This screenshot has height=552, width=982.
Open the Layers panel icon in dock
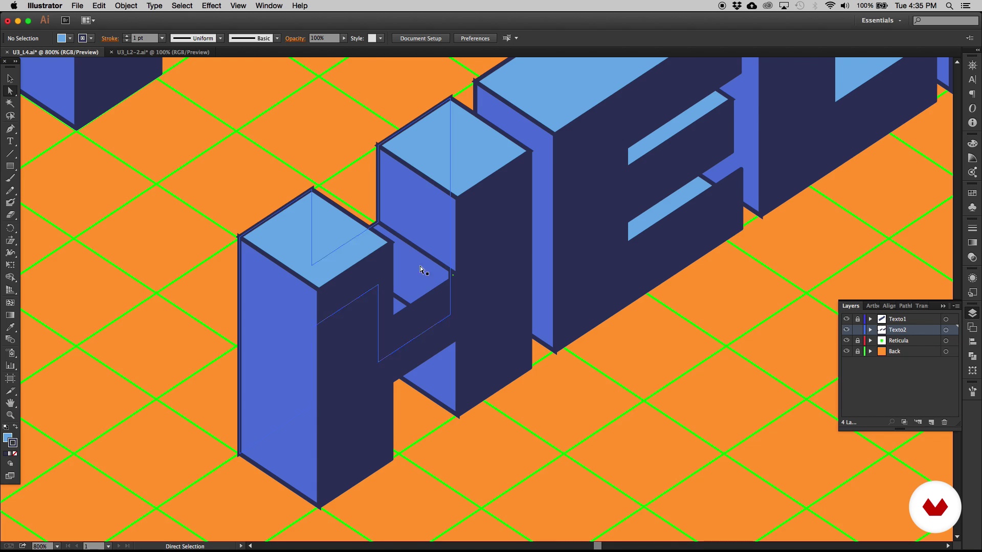972,313
